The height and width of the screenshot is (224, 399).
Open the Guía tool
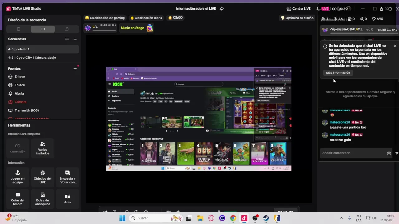tap(68, 199)
